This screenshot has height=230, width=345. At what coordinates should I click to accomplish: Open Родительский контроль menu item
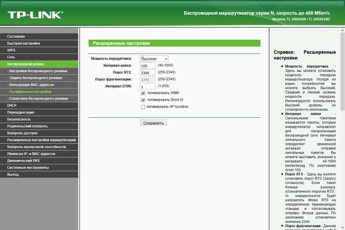pos(39,126)
